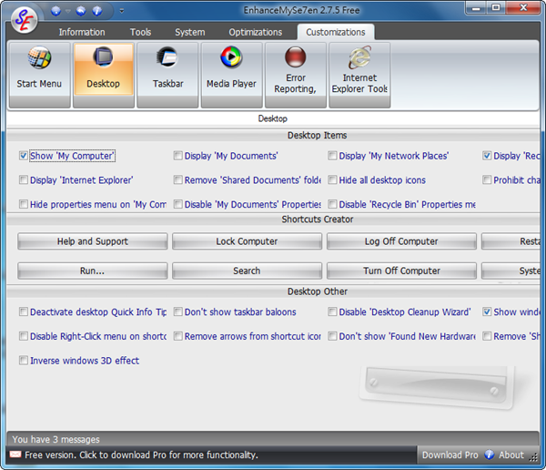Check Don't show taskbar baloons

pos(178,312)
